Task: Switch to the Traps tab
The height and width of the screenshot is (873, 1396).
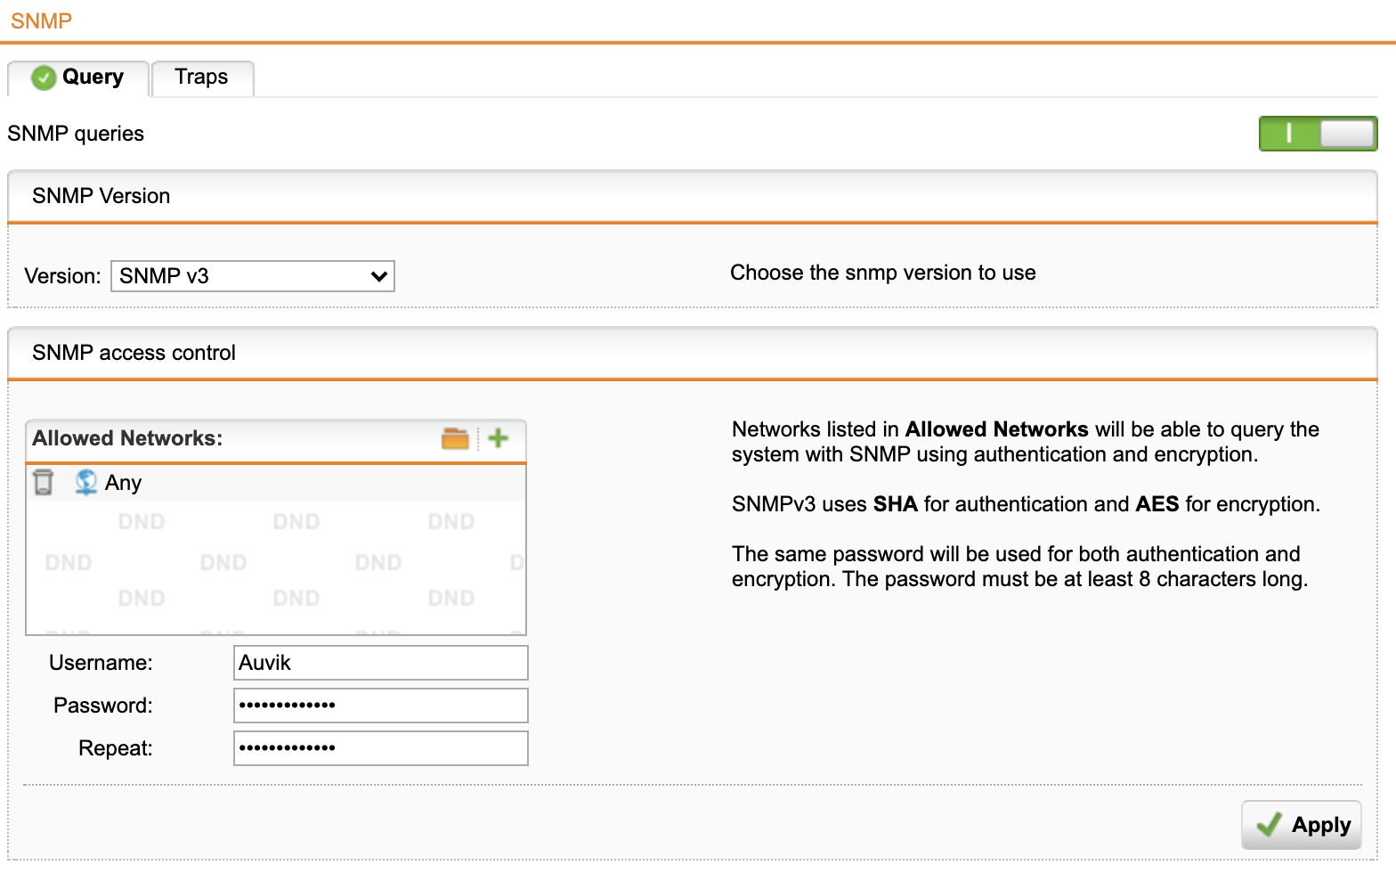Action: (202, 78)
